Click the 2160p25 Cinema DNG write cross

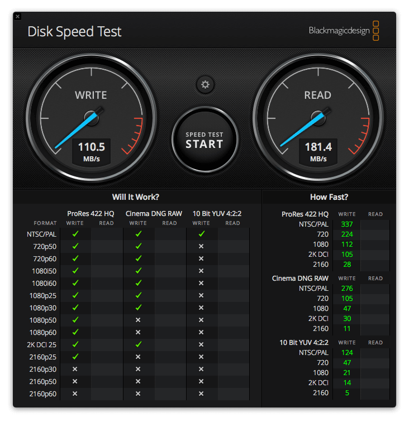[x=138, y=357]
